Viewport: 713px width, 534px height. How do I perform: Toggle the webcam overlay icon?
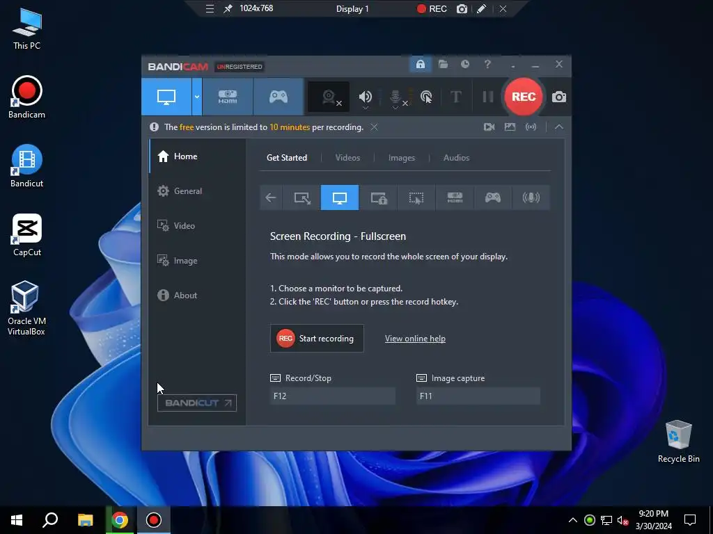pos(329,97)
